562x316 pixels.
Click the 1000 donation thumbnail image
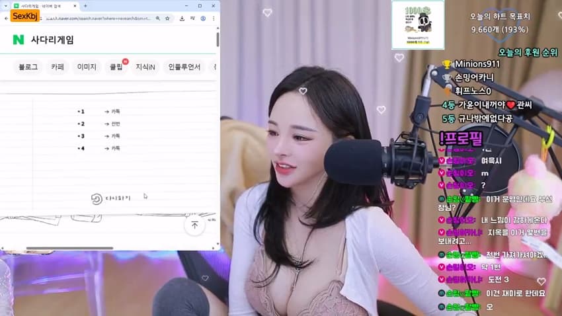coord(418,24)
